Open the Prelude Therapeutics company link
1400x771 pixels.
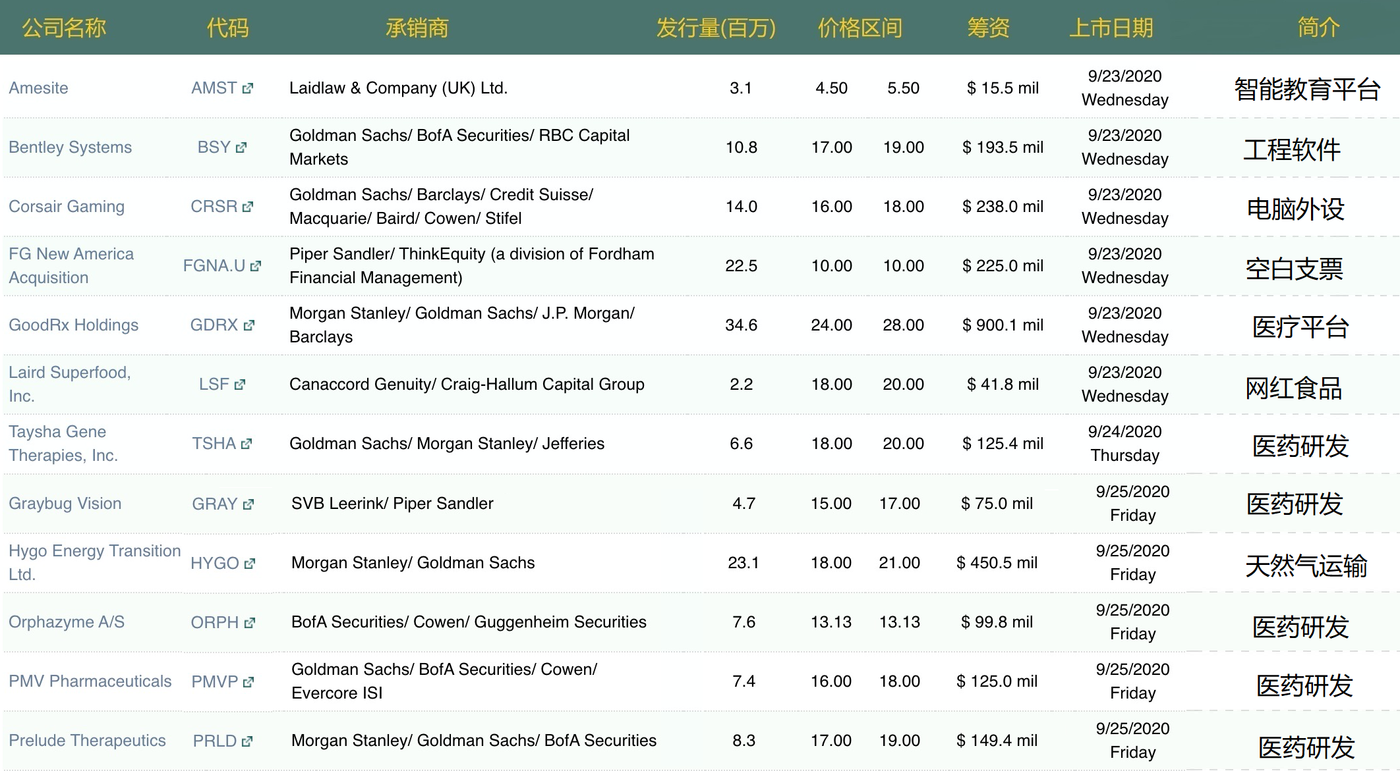coord(87,740)
